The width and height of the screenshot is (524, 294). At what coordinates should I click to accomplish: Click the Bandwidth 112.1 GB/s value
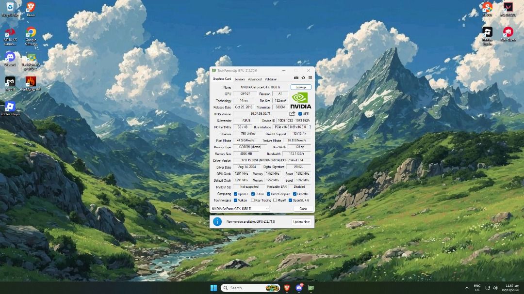(x=297, y=154)
